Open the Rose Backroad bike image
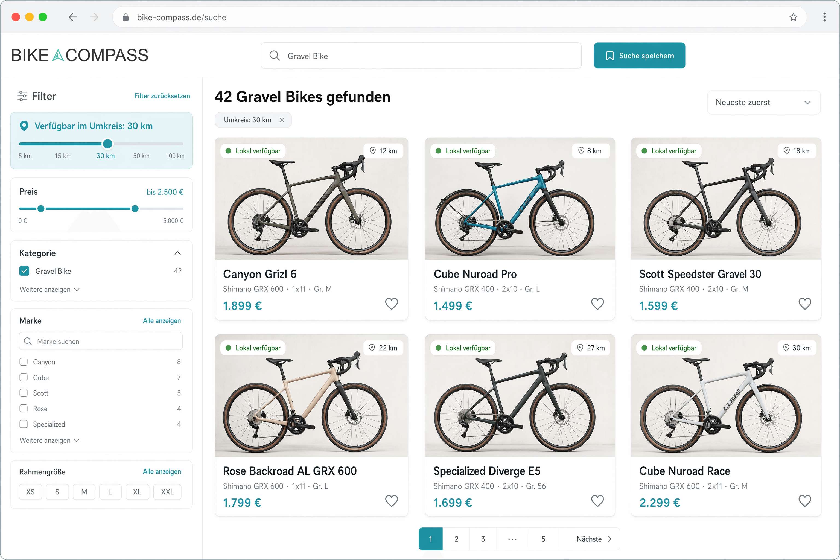 point(311,396)
